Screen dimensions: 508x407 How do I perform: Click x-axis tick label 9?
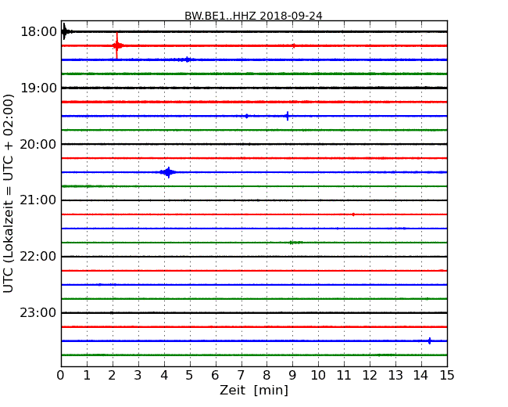coord(292,376)
